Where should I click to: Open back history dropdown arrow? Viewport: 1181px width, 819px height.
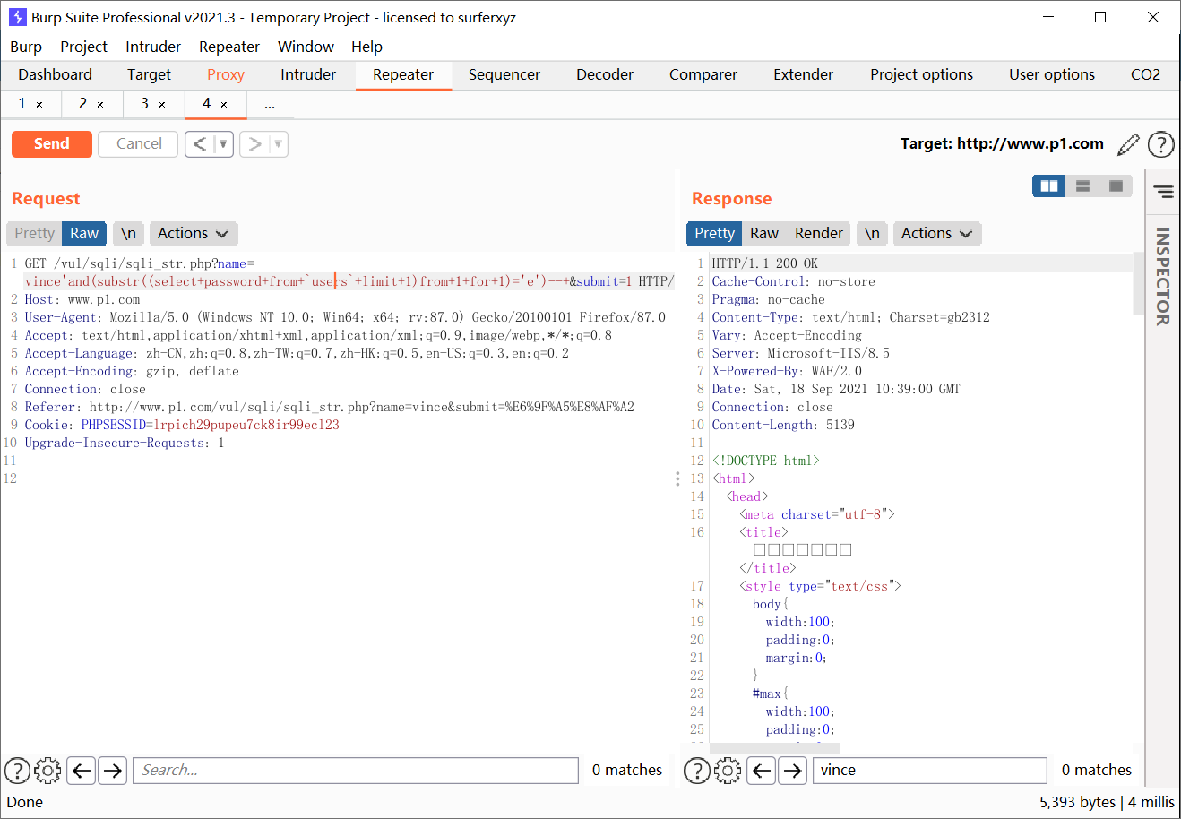click(223, 144)
